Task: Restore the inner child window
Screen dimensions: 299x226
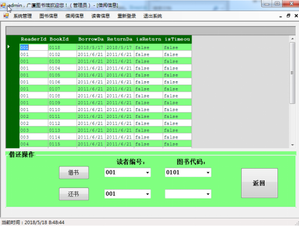Action: pos(288,16)
